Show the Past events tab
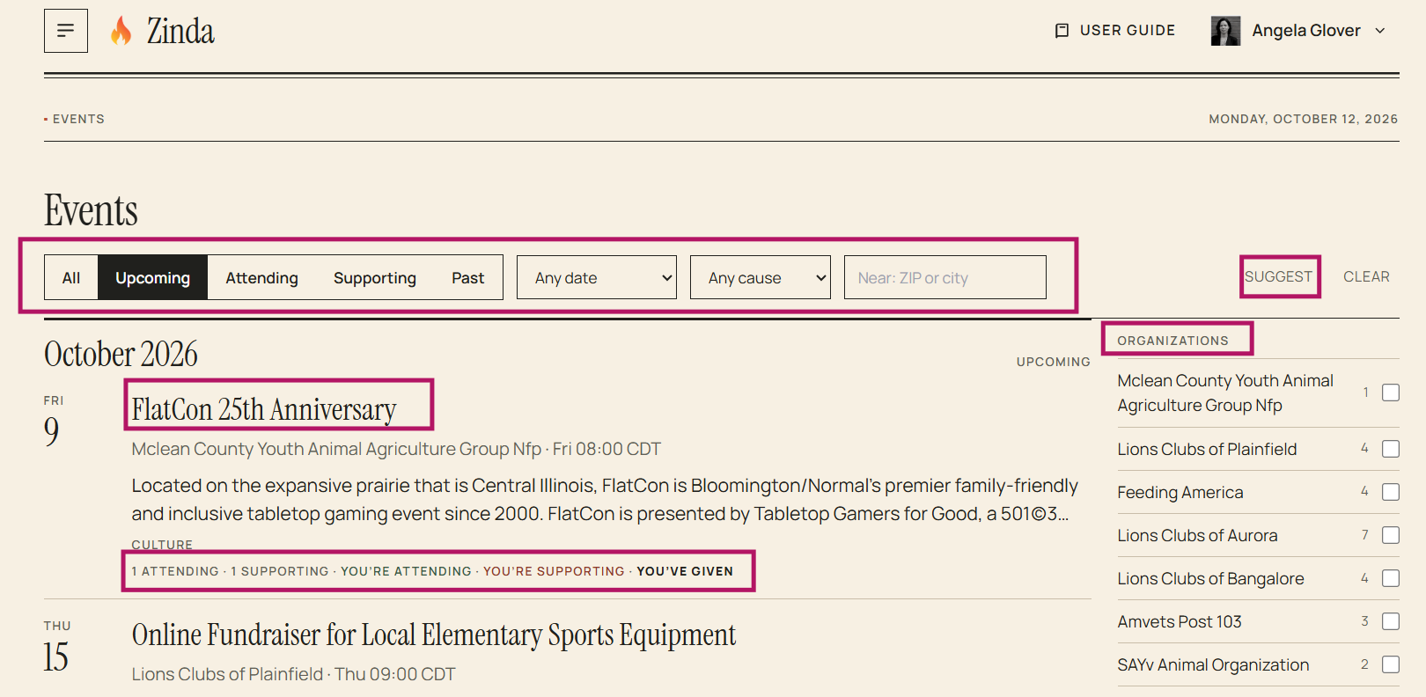This screenshot has width=1426, height=697. [468, 277]
